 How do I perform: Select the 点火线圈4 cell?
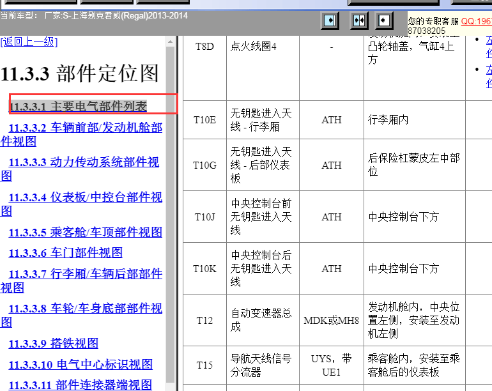[263, 68]
